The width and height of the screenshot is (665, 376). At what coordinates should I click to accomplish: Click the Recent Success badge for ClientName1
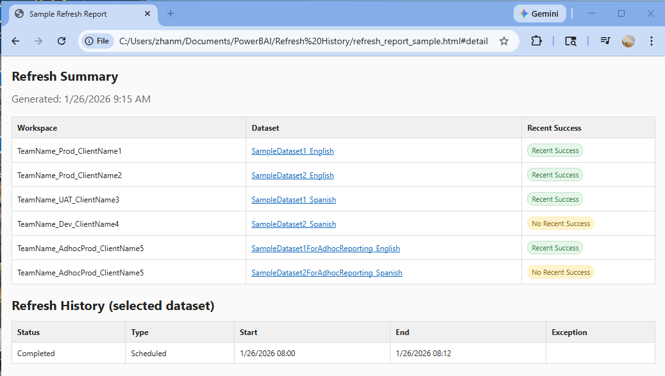[554, 150]
